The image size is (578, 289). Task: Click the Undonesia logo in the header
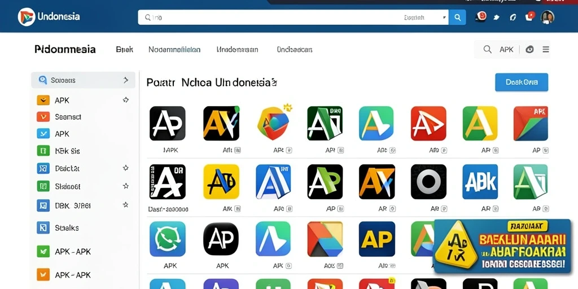pos(49,17)
